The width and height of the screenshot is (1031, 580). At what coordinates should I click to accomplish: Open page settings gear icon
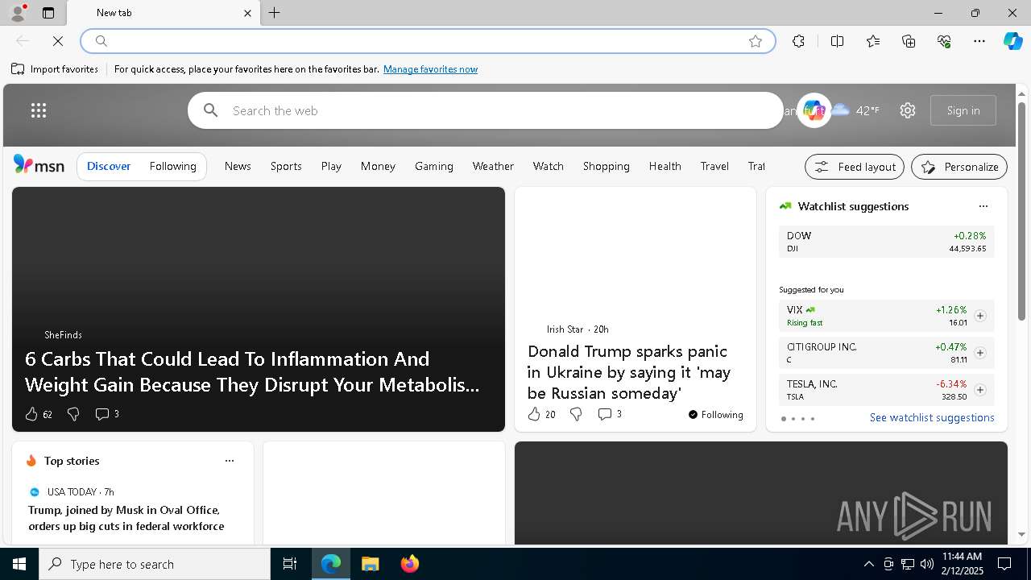(x=908, y=110)
